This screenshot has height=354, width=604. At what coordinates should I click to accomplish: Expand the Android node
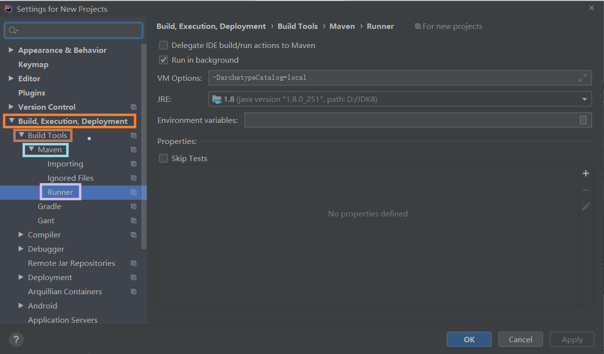point(21,306)
